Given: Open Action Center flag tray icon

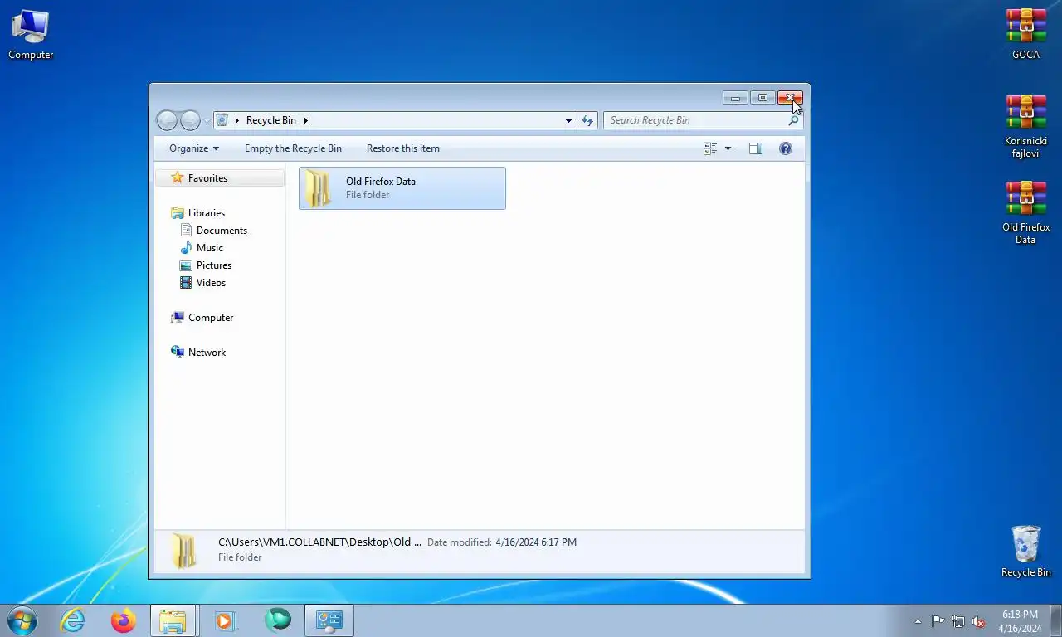Looking at the screenshot, I should [x=938, y=621].
